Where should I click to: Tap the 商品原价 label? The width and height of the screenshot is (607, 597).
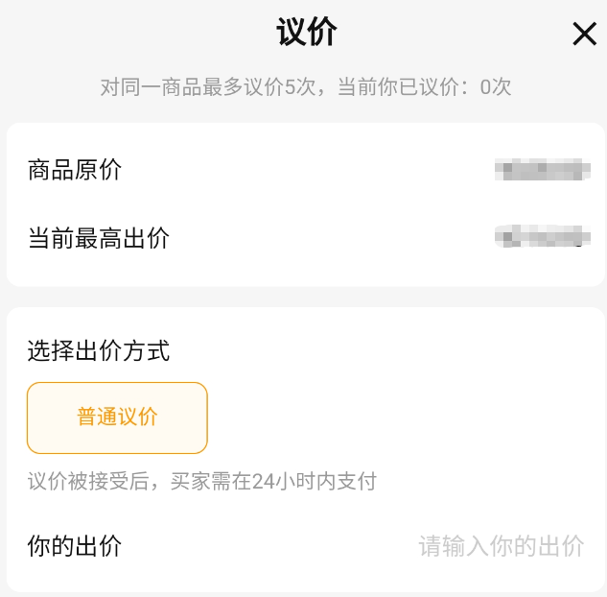(x=75, y=171)
